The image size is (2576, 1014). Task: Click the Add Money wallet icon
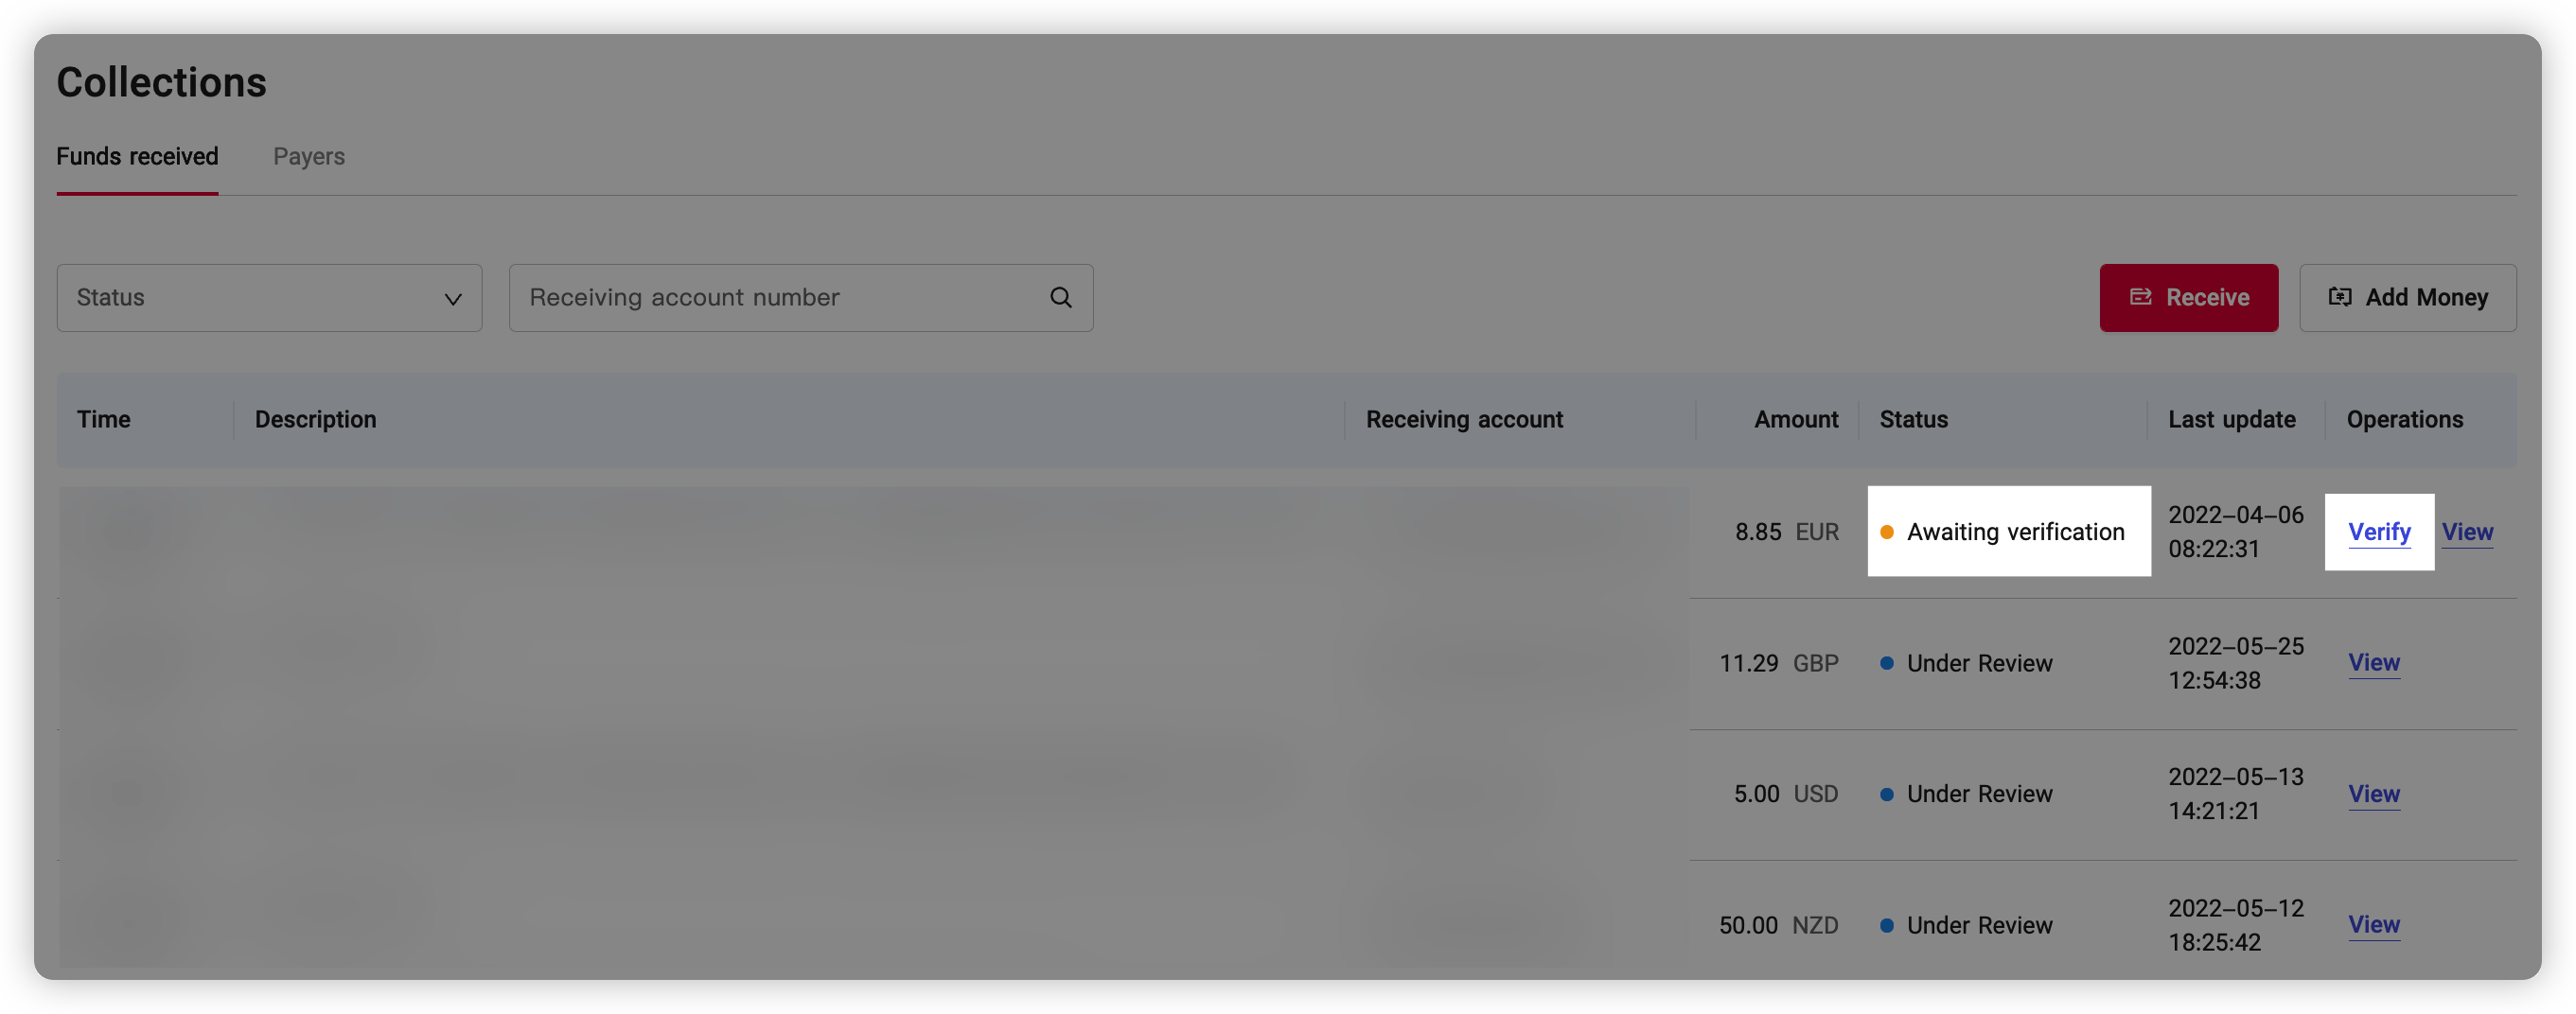pos(2340,297)
